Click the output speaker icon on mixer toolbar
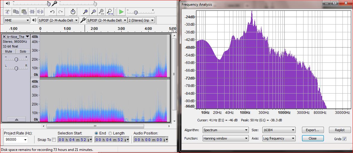Viewport: 353px width, 153px height. coord(8,3)
